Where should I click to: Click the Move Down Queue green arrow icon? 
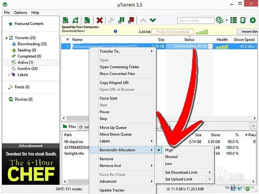tap(153, 20)
